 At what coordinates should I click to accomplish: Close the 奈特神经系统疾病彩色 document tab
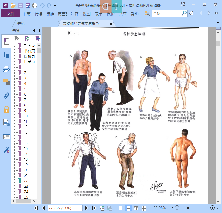(x=111, y=24)
